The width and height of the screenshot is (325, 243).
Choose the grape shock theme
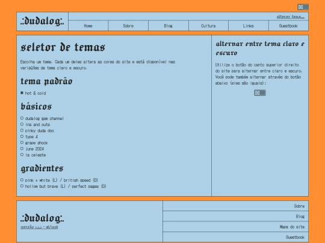(22, 143)
